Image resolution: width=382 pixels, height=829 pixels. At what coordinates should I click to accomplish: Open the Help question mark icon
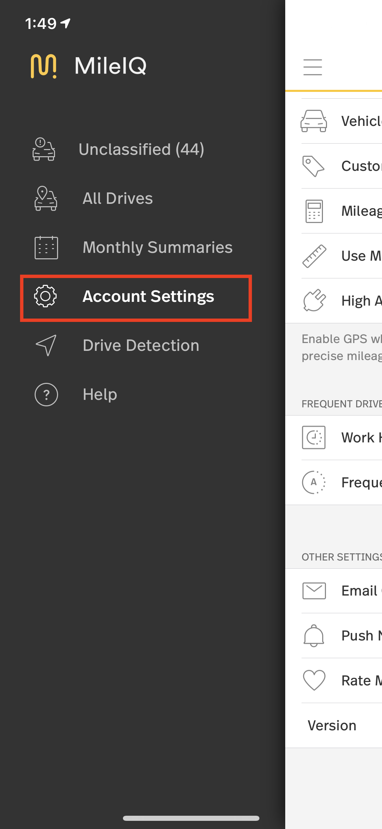(x=46, y=394)
